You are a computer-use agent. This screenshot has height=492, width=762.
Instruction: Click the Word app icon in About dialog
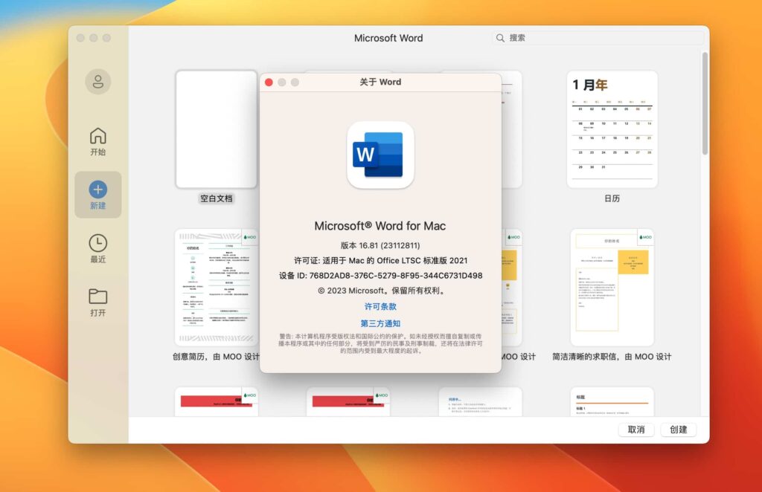pos(380,155)
